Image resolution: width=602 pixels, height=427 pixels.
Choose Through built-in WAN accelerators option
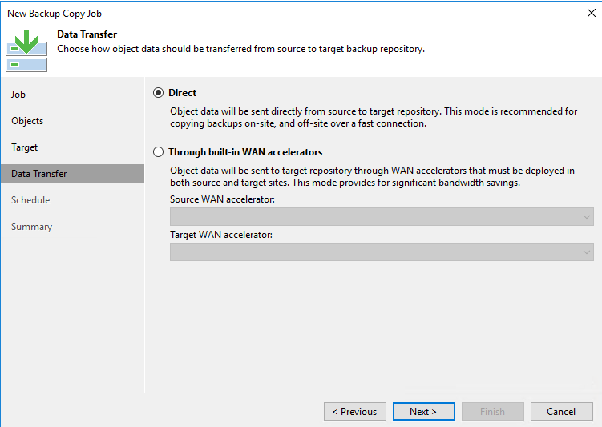pyautogui.click(x=158, y=152)
